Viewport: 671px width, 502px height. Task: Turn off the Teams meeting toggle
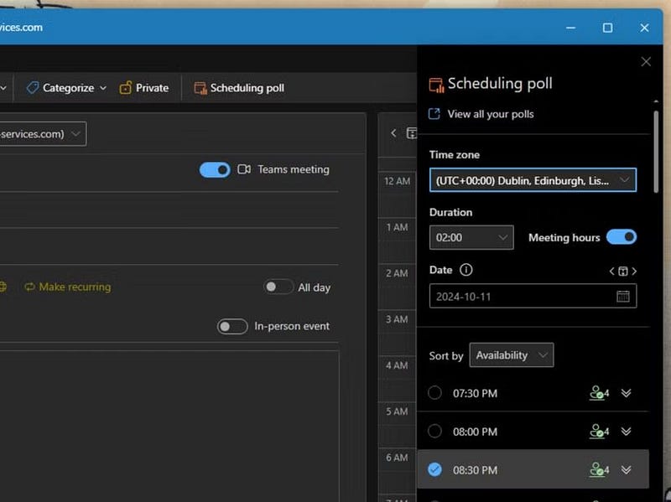(x=215, y=169)
